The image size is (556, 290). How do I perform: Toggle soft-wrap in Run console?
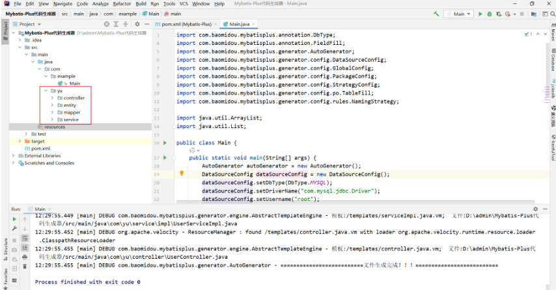point(25,238)
